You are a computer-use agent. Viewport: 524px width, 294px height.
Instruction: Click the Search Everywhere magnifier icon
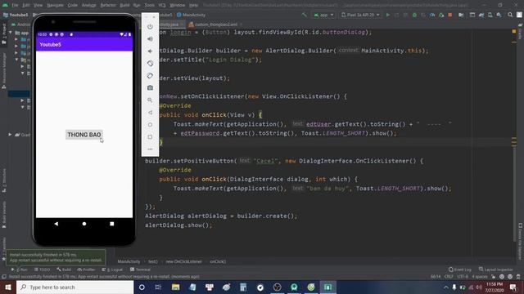point(510,15)
